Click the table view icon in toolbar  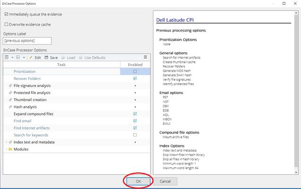pos(7,58)
